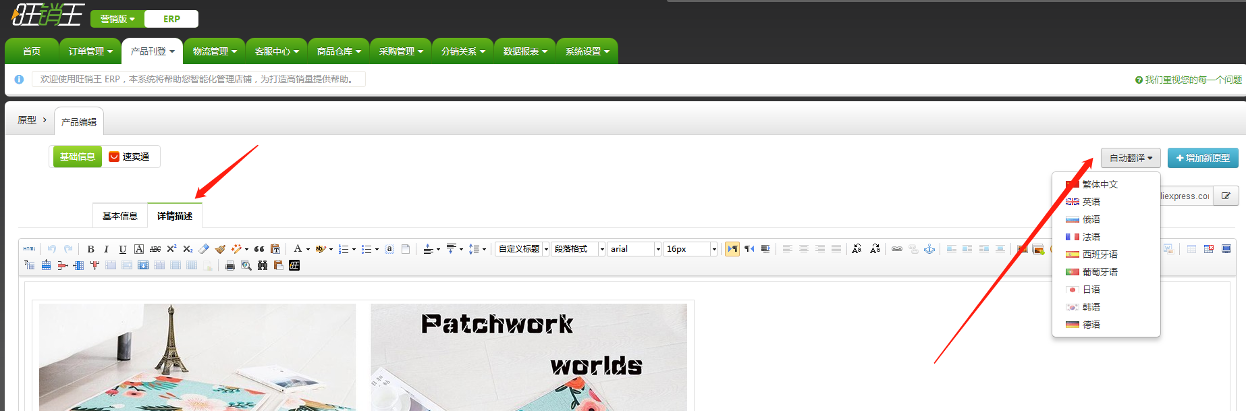This screenshot has width=1246, height=411.
Task: Expand the 段落格式 paragraph format dropdown
Action: [x=578, y=249]
